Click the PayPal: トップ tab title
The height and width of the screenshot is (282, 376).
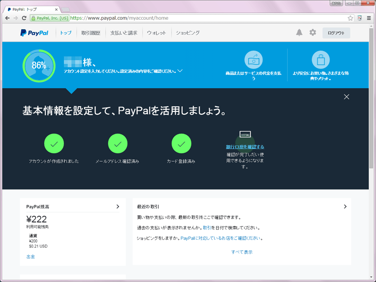tap(25, 9)
